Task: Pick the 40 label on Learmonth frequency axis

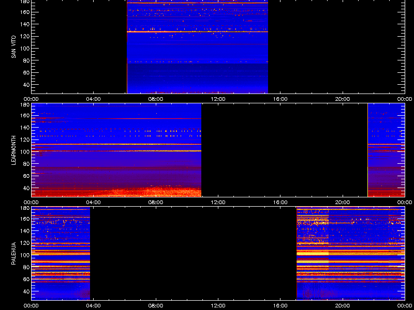Action: [x=26, y=188]
